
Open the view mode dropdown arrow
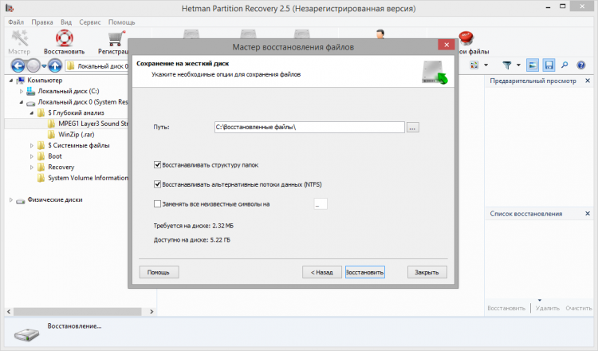[x=486, y=65]
